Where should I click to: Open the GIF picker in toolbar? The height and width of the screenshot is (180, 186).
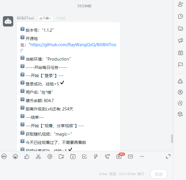(x=4, y=156)
